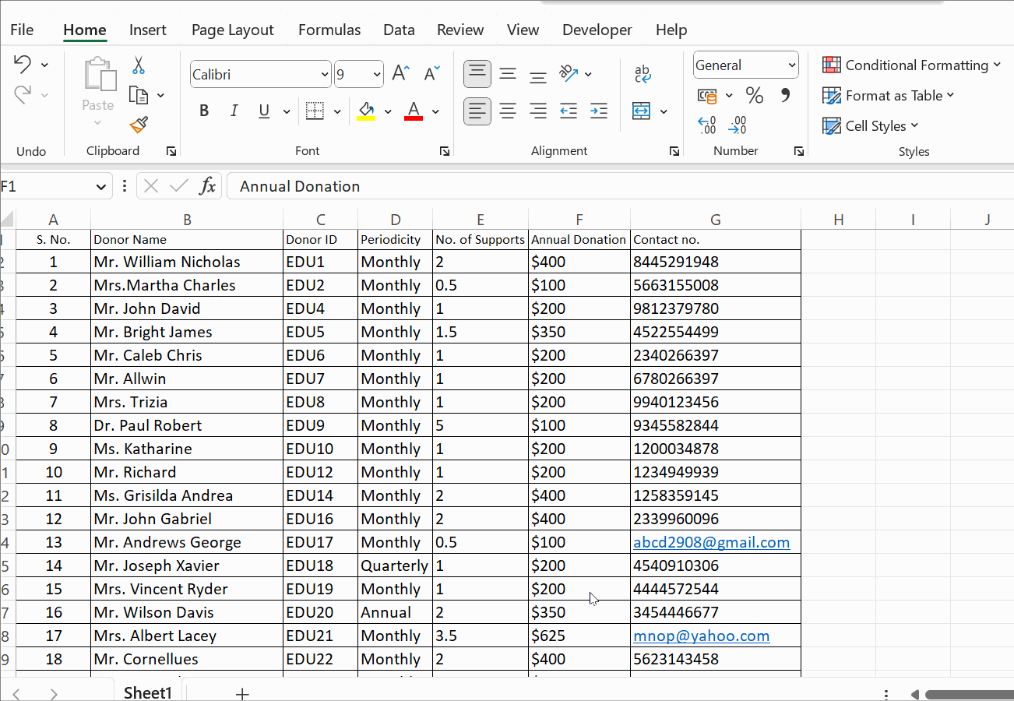Select the red Font Color swatch
The width and height of the screenshot is (1014, 701).
413,110
